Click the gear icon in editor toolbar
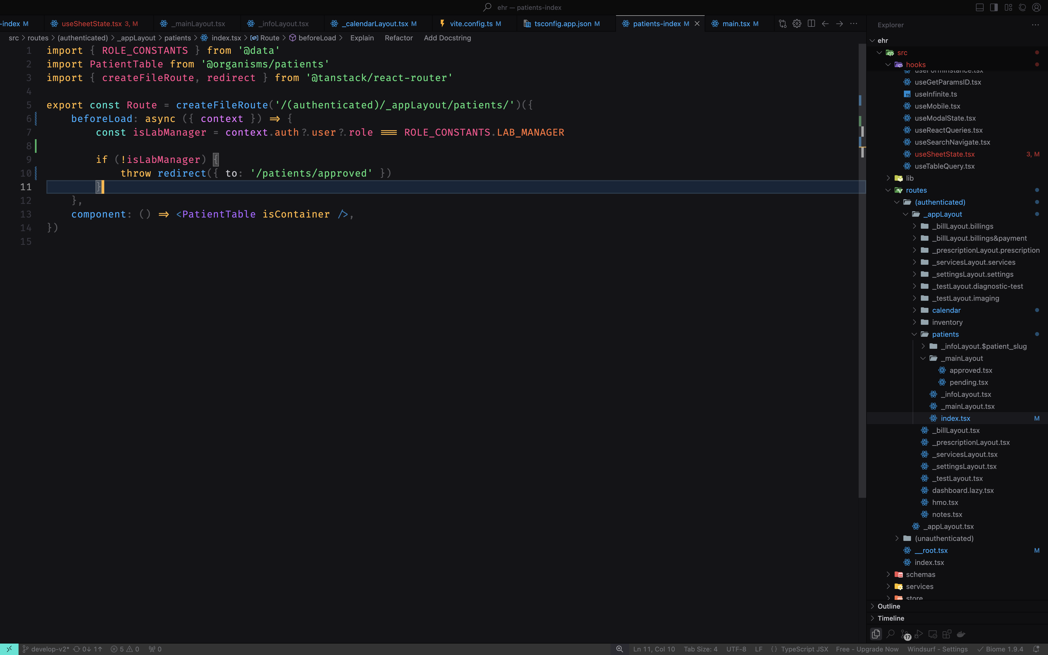 click(797, 24)
